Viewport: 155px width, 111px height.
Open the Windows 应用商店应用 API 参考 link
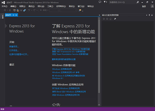[66, 72]
